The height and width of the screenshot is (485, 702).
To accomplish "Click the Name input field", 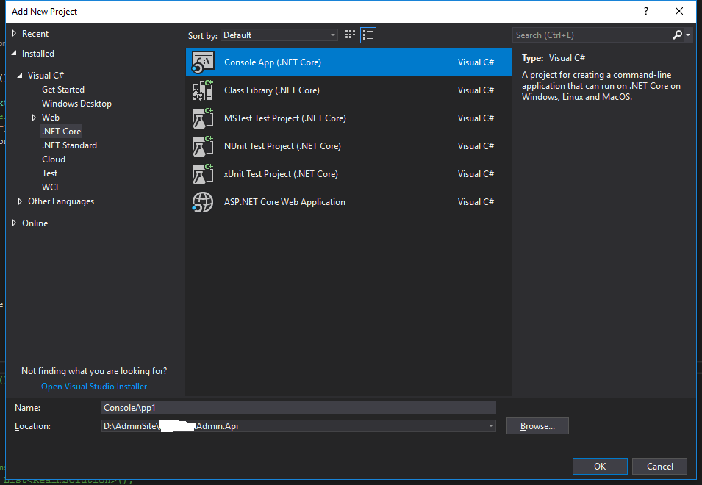I will [x=298, y=408].
